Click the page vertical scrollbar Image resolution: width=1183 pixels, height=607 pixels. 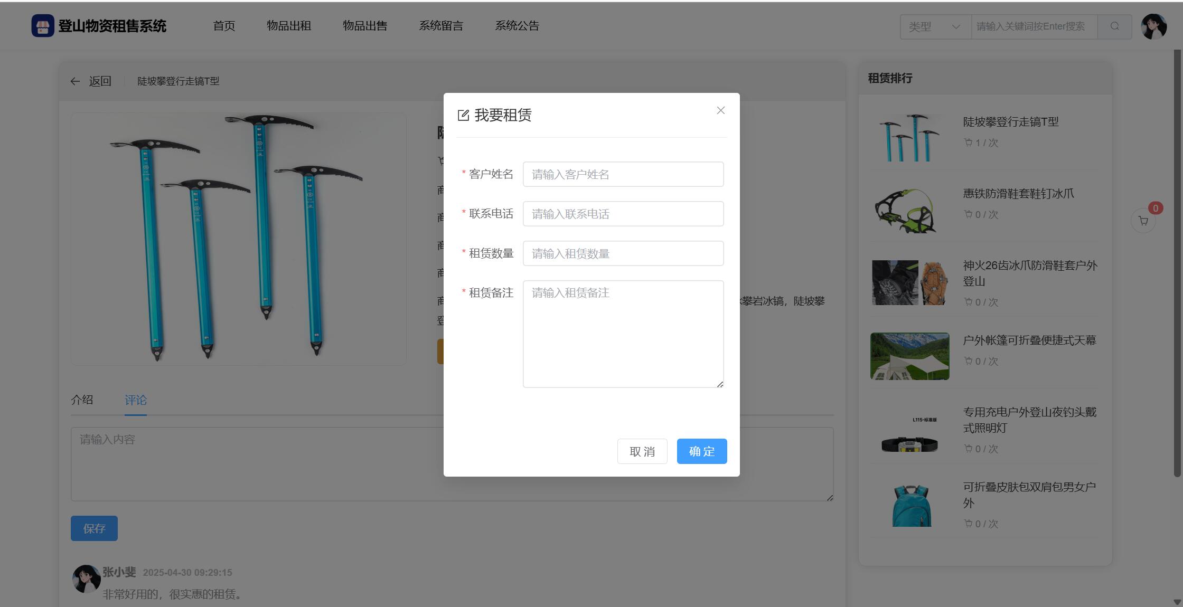click(1177, 264)
